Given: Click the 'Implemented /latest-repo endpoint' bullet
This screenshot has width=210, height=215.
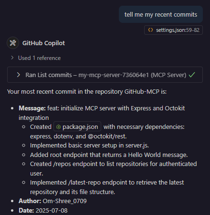Looking at the screenshot, I should tap(107, 187).
